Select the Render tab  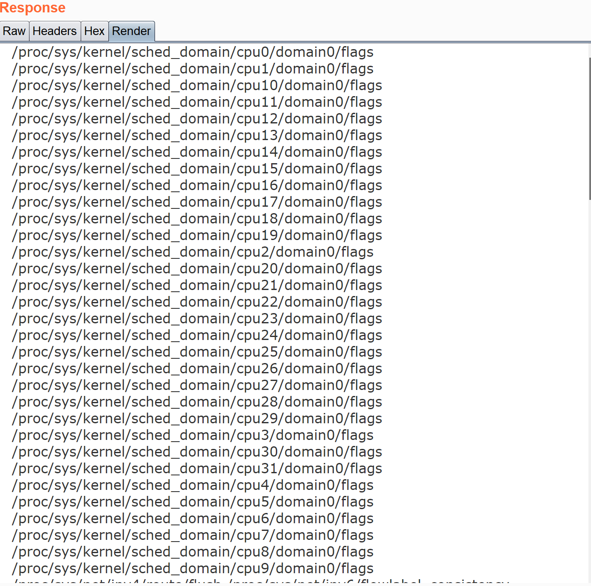pyautogui.click(x=132, y=31)
